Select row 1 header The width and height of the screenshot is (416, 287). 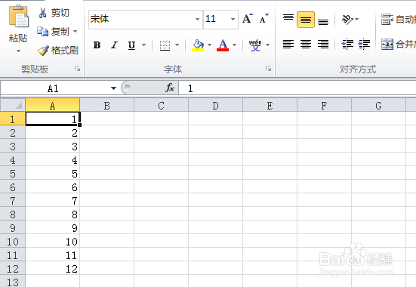point(13,119)
